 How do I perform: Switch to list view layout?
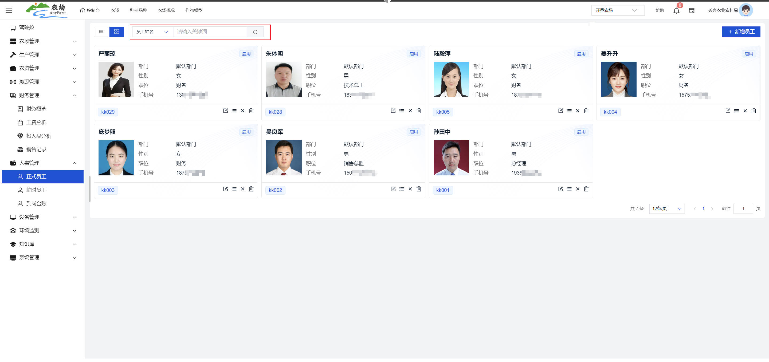101,32
